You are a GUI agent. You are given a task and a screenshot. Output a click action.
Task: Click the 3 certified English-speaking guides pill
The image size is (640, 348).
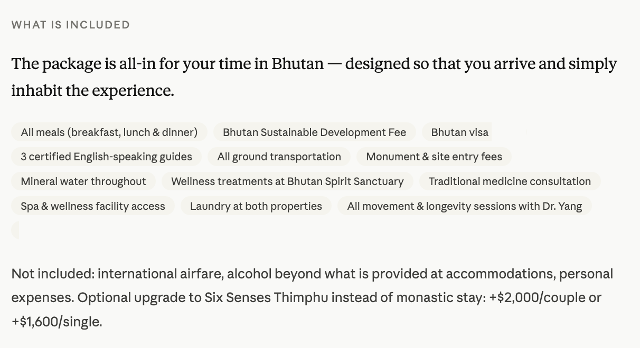pyautogui.click(x=106, y=157)
